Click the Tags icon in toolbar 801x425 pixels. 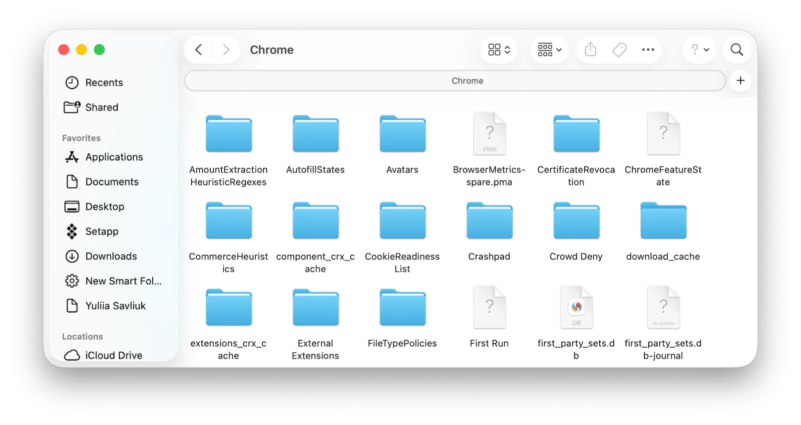coord(619,49)
